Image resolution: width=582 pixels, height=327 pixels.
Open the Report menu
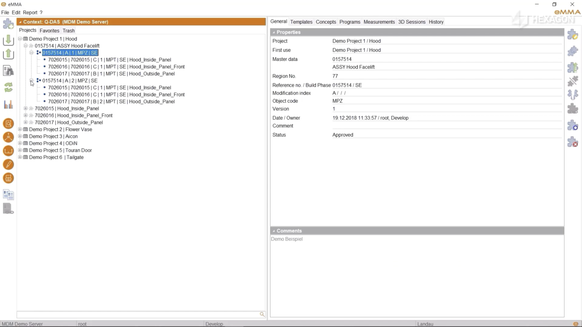coord(30,13)
